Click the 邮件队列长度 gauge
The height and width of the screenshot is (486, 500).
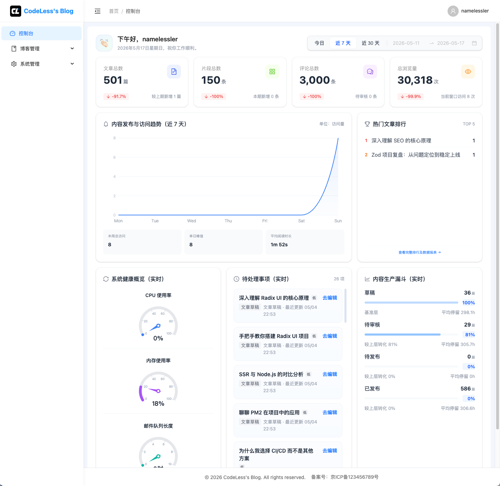point(158,452)
